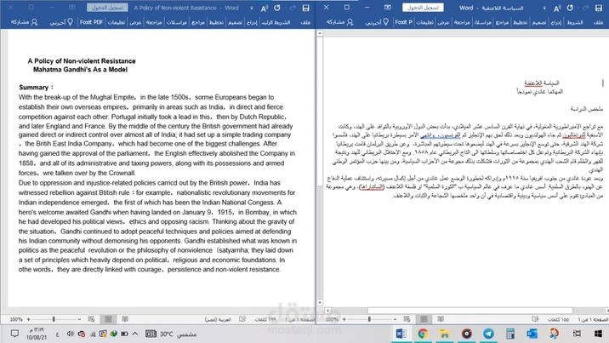Image resolution: width=609 pixels, height=343 pixels.
Task: Switch to Read Mode in English window
Action: (125, 319)
